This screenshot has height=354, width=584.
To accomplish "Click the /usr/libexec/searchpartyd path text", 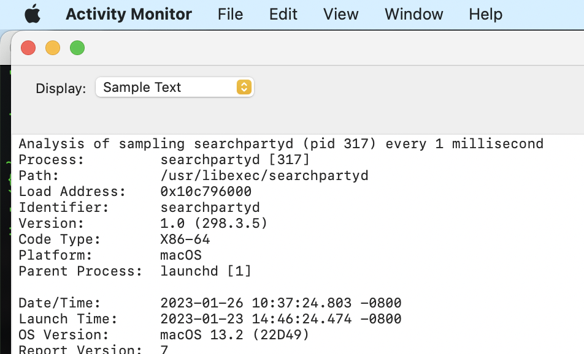I will 264,176.
